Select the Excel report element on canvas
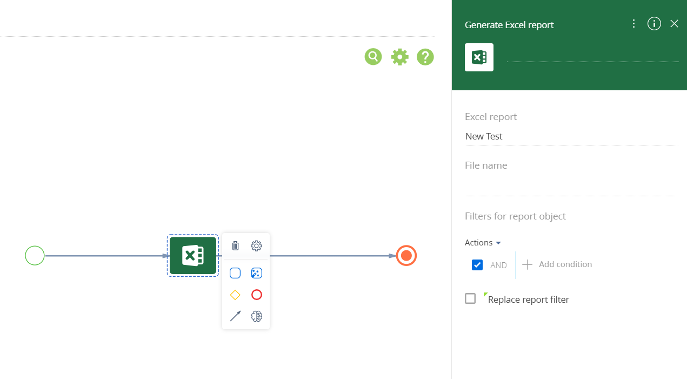The height and width of the screenshot is (379, 687). point(193,256)
